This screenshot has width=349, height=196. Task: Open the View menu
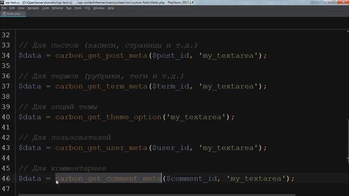click(21, 8)
